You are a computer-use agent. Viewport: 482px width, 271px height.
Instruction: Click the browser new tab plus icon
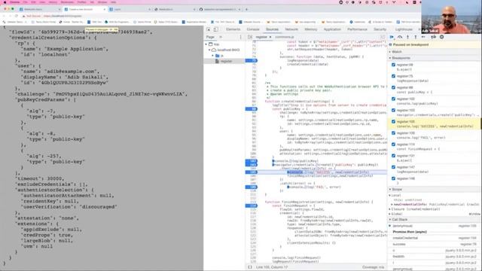[246, 9]
